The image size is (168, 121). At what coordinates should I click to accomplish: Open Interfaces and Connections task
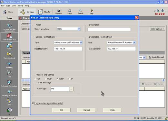pos(9,27)
